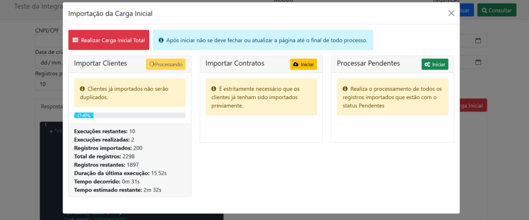Select the Resposta tab
This screenshot has height=220, width=529.
[52, 106]
